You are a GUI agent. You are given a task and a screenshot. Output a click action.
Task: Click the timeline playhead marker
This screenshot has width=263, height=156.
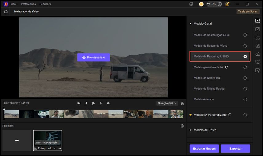[4, 109]
